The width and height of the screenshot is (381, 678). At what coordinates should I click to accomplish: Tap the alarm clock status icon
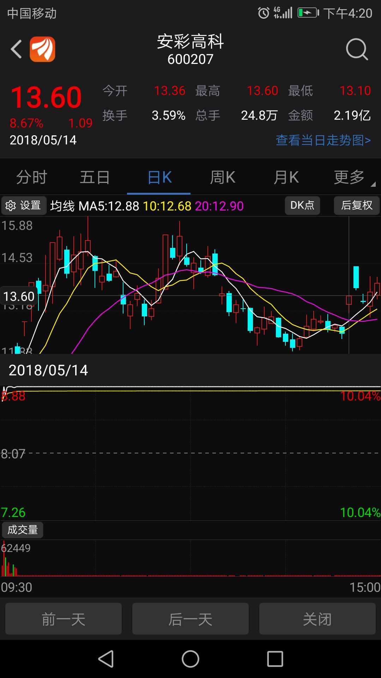[264, 13]
